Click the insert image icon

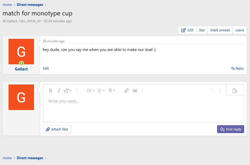tap(135, 91)
